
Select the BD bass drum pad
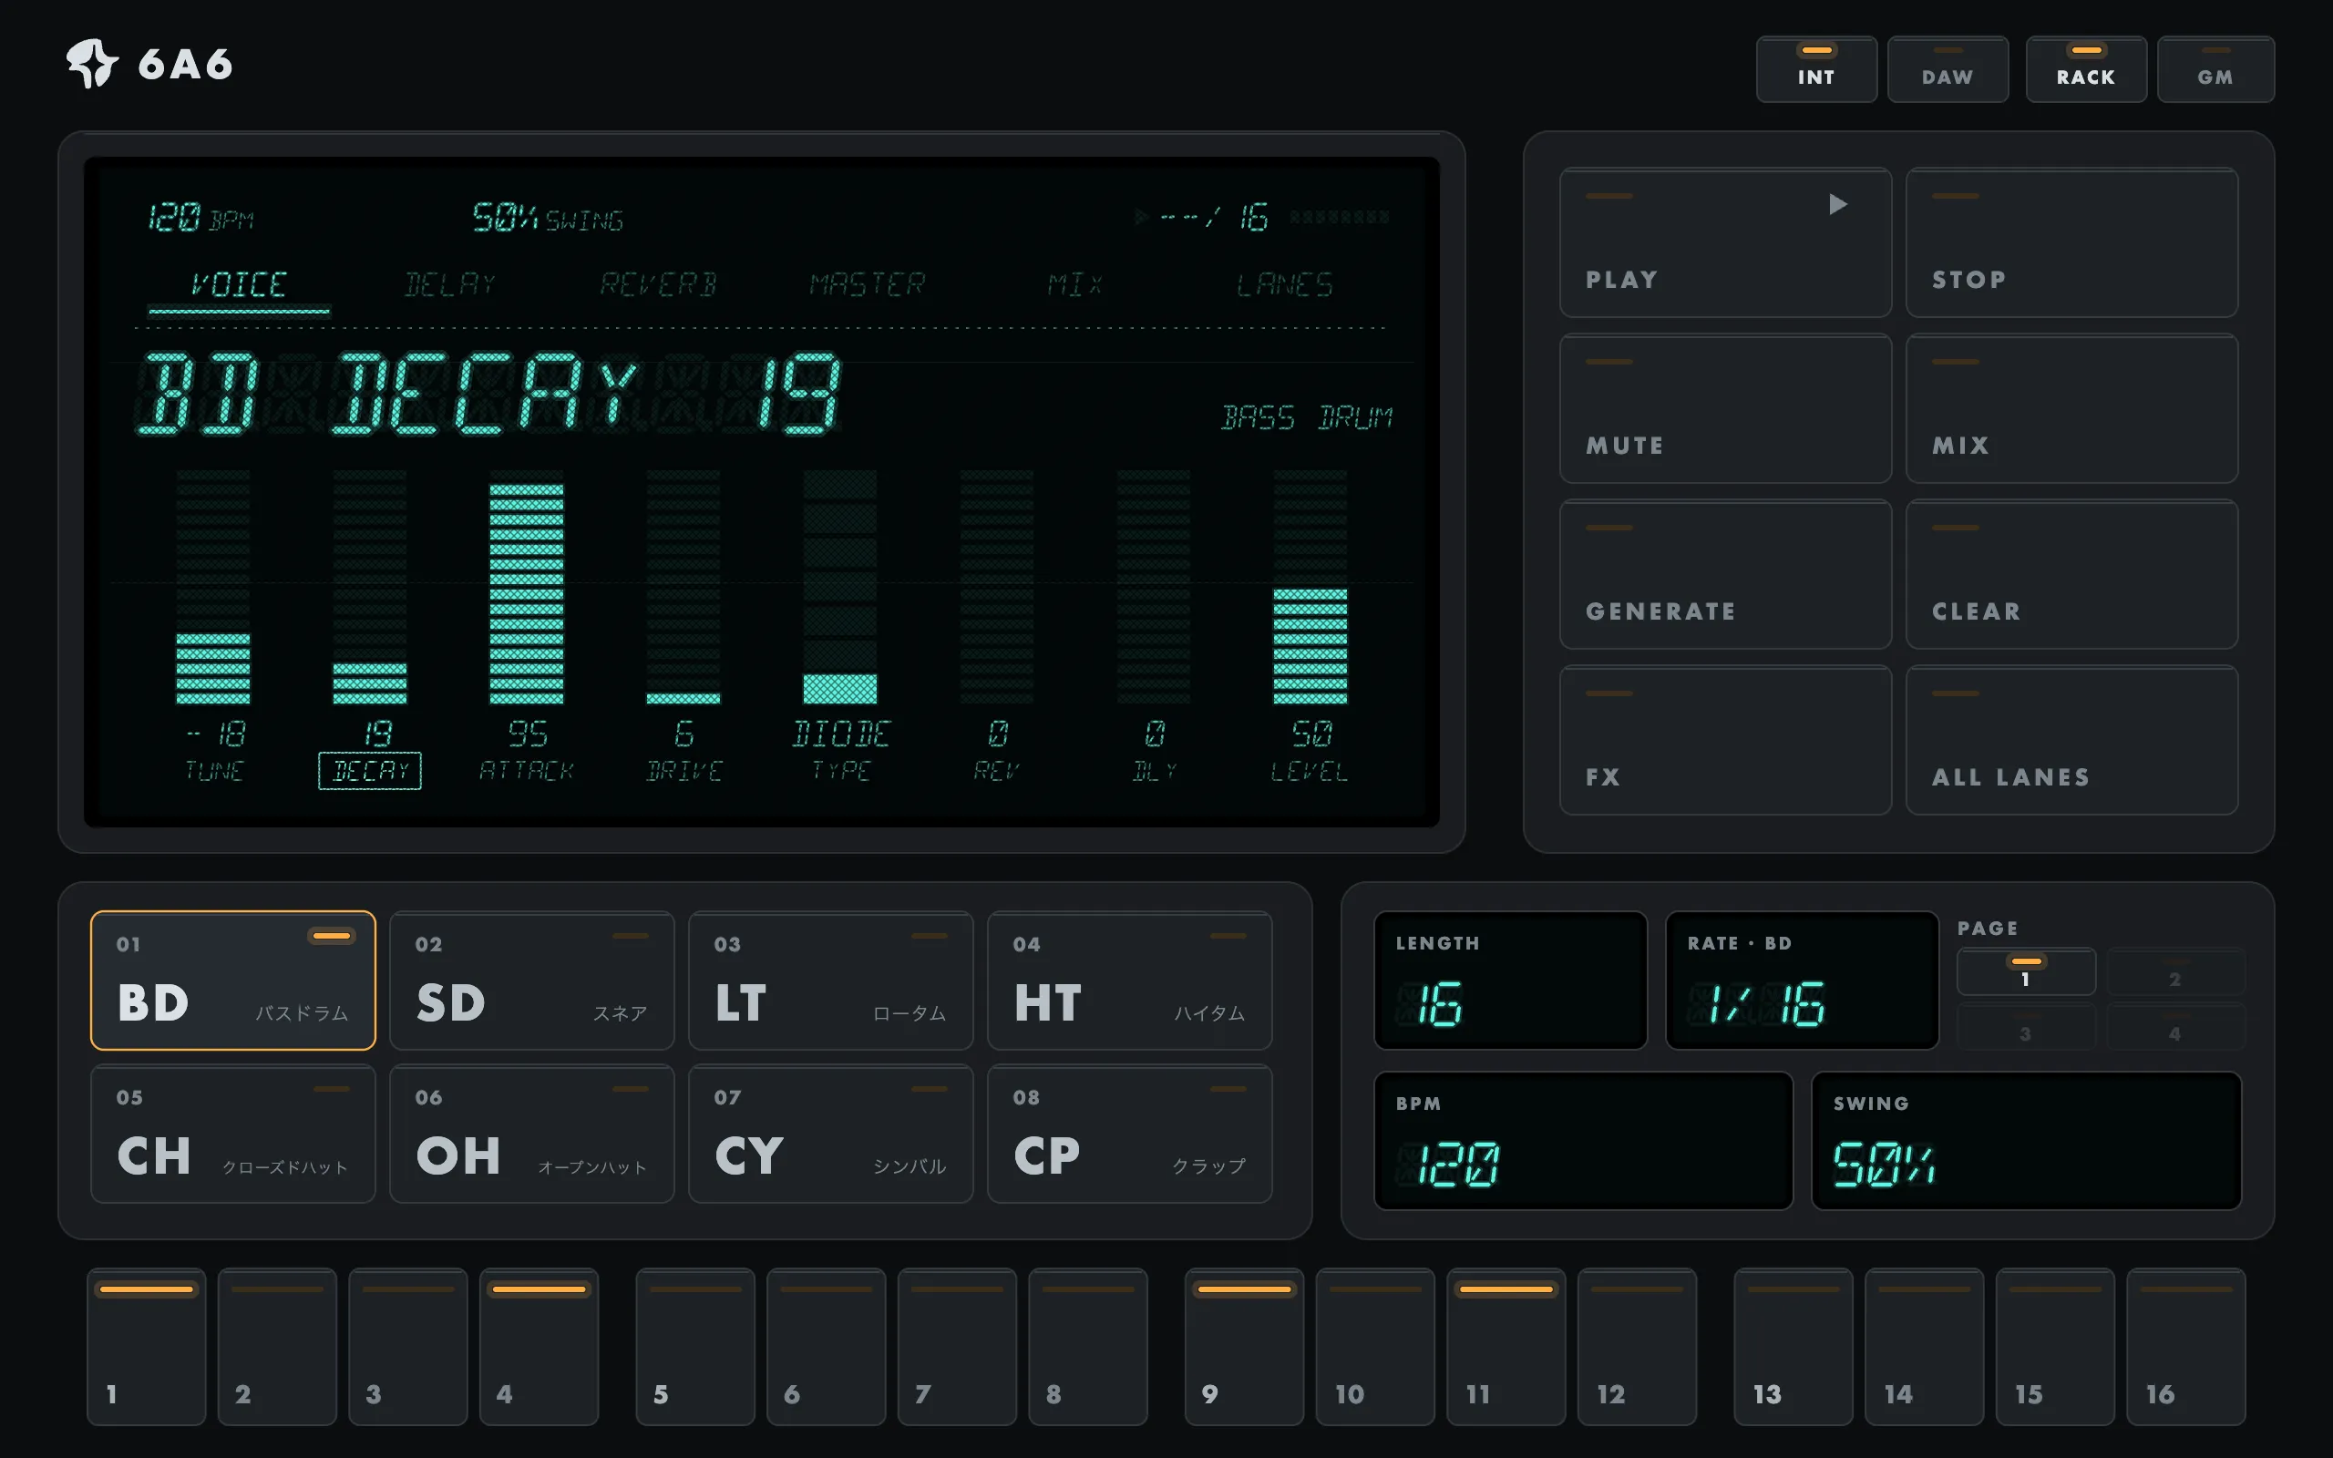pos(233,981)
